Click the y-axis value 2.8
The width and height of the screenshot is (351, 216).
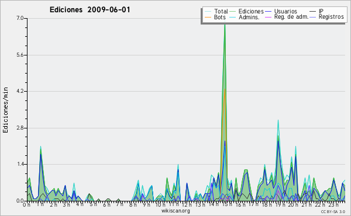20,128
